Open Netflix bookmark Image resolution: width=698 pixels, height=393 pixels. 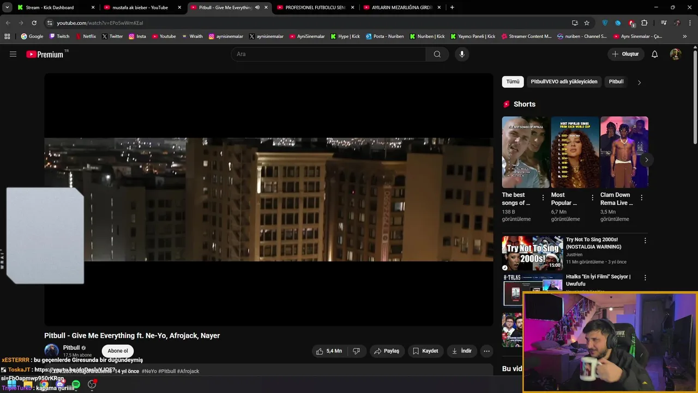tap(85, 37)
